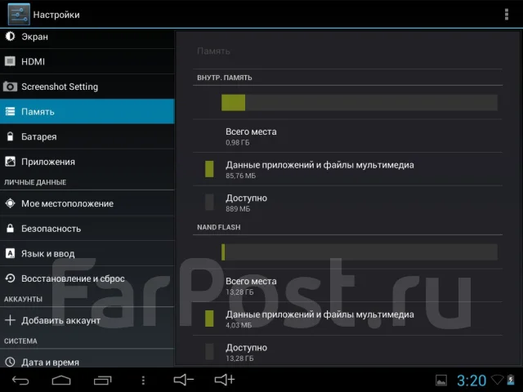Tap Доступно 889 МБ row

(347, 203)
